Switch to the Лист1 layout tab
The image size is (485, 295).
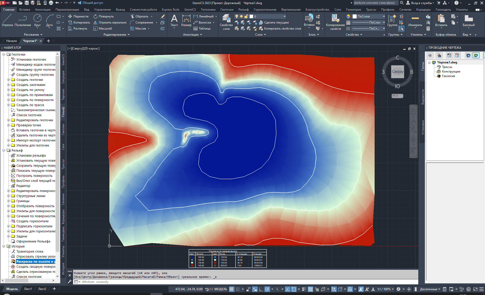coord(28,289)
